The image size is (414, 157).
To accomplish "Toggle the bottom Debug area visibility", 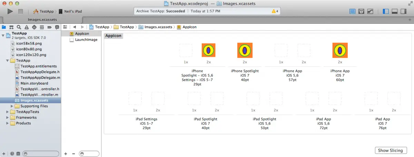I will 394,11.
